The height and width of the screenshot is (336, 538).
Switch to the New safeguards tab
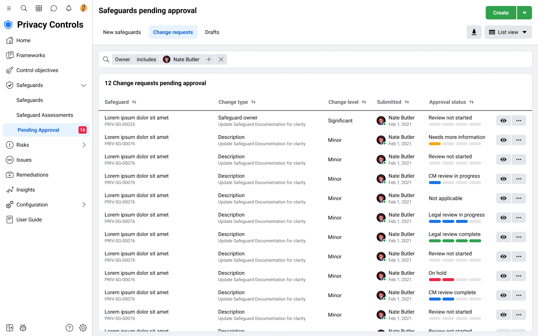click(122, 32)
